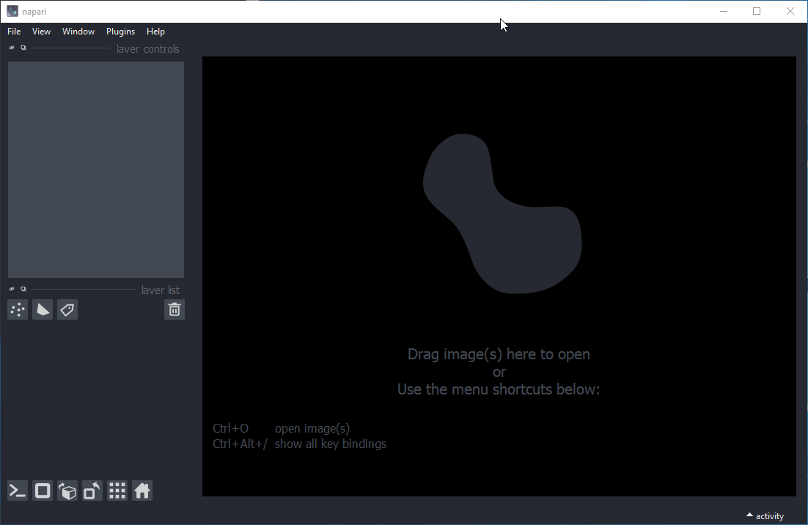Add a new shapes layer
Viewport: 808px width, 525px height.
tap(43, 310)
